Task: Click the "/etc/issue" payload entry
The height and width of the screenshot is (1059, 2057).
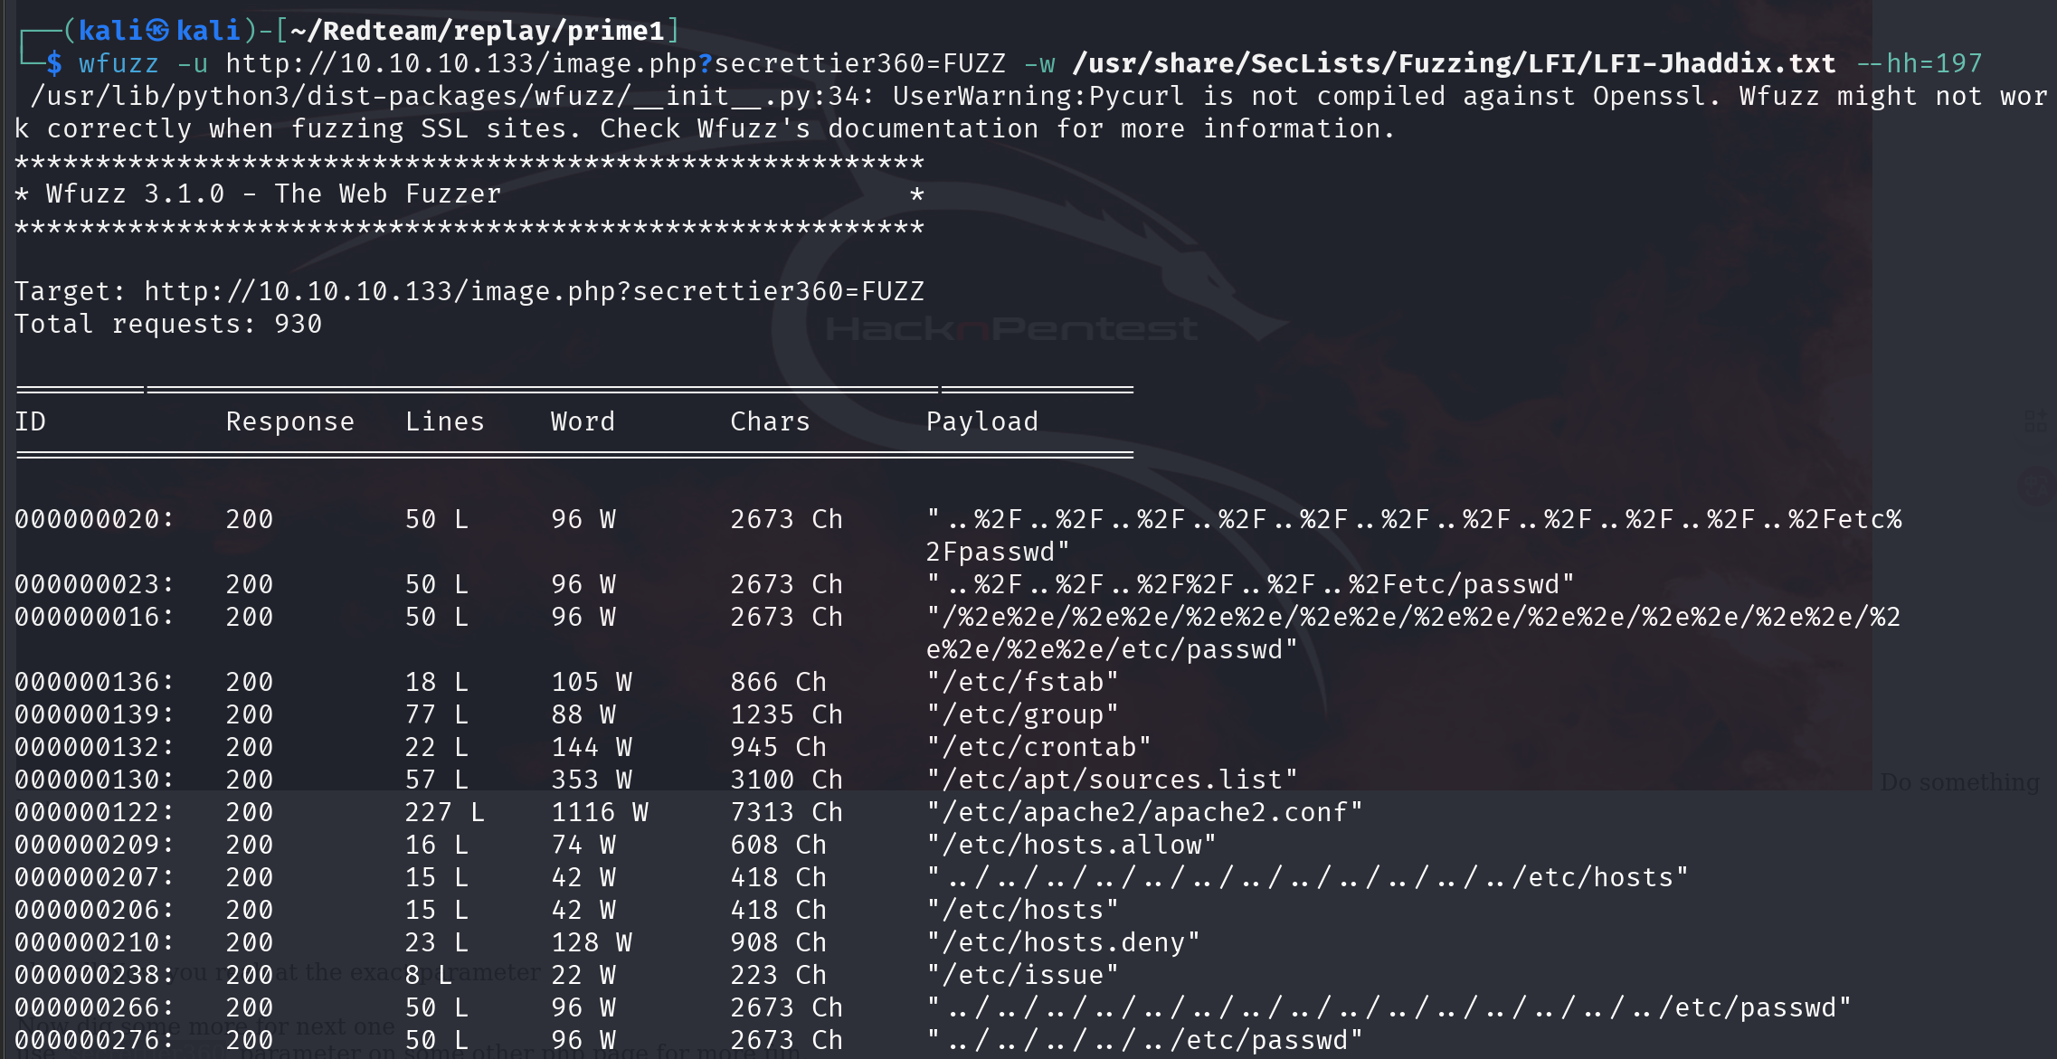Action: [x=1022, y=975]
